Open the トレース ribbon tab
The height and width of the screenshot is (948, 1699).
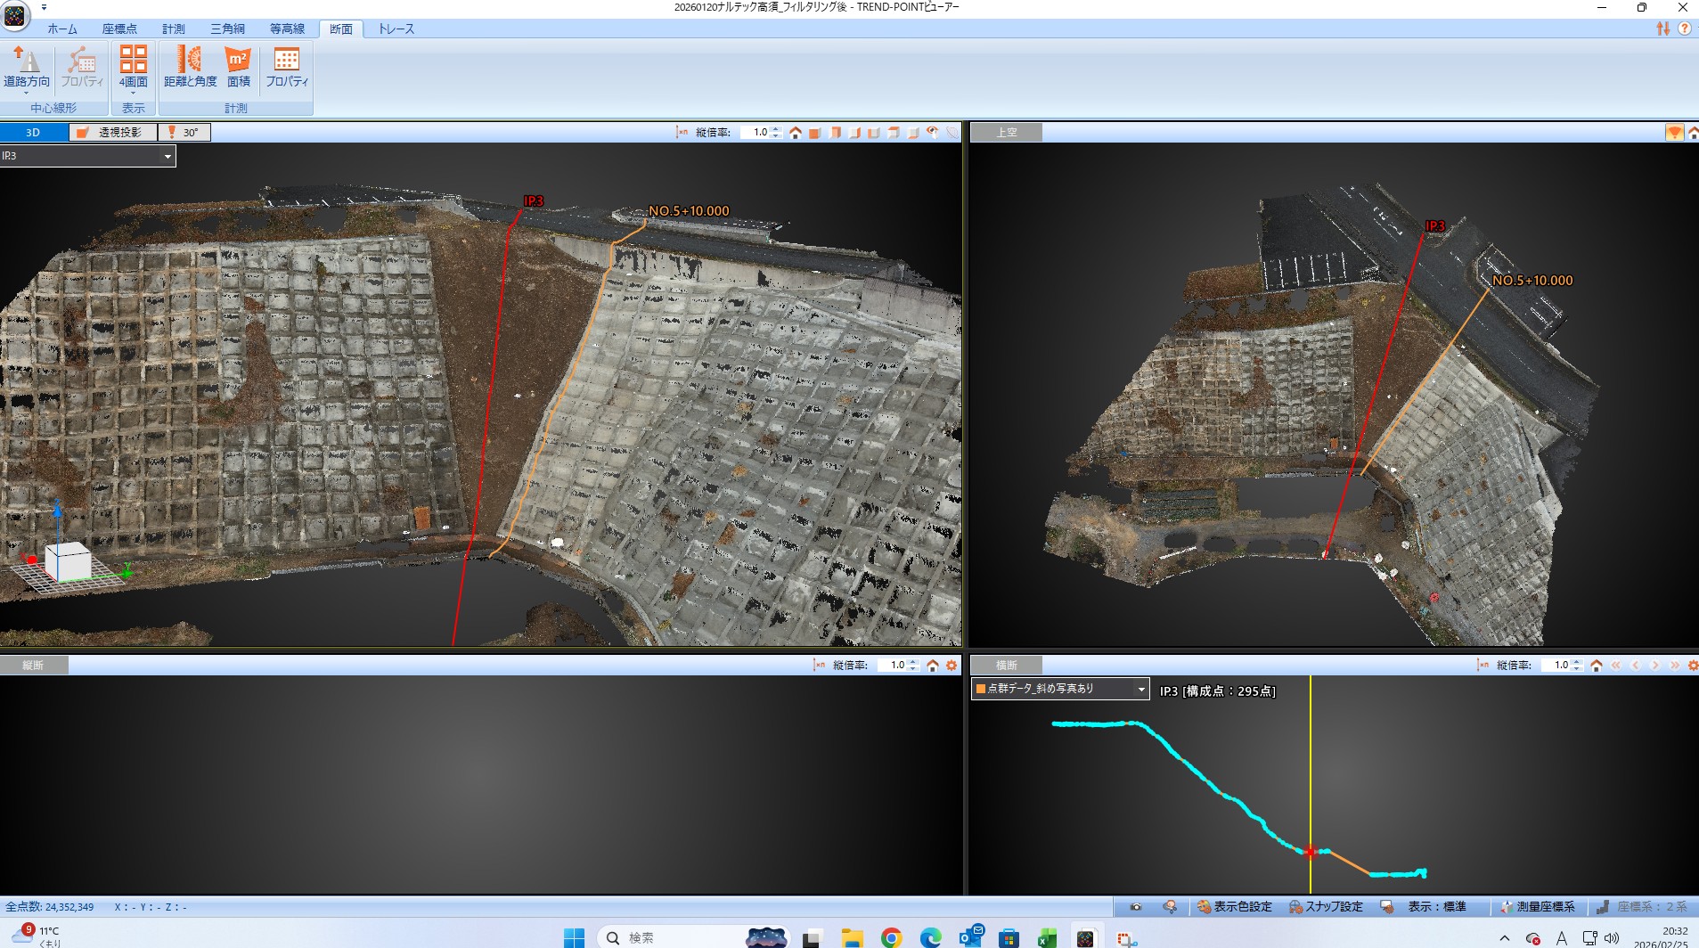point(396,29)
